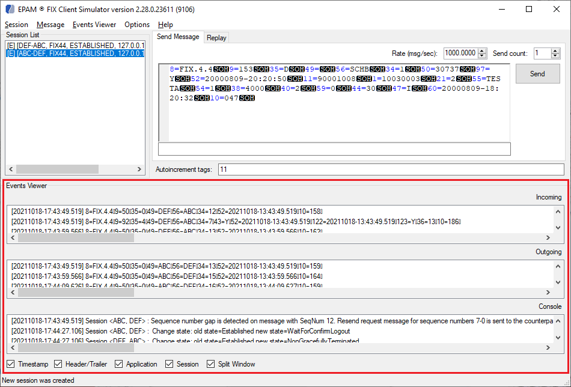Screen dimensions: 571x387
Task: Click Incoming pane scroll up arrow
Action: click(558, 212)
